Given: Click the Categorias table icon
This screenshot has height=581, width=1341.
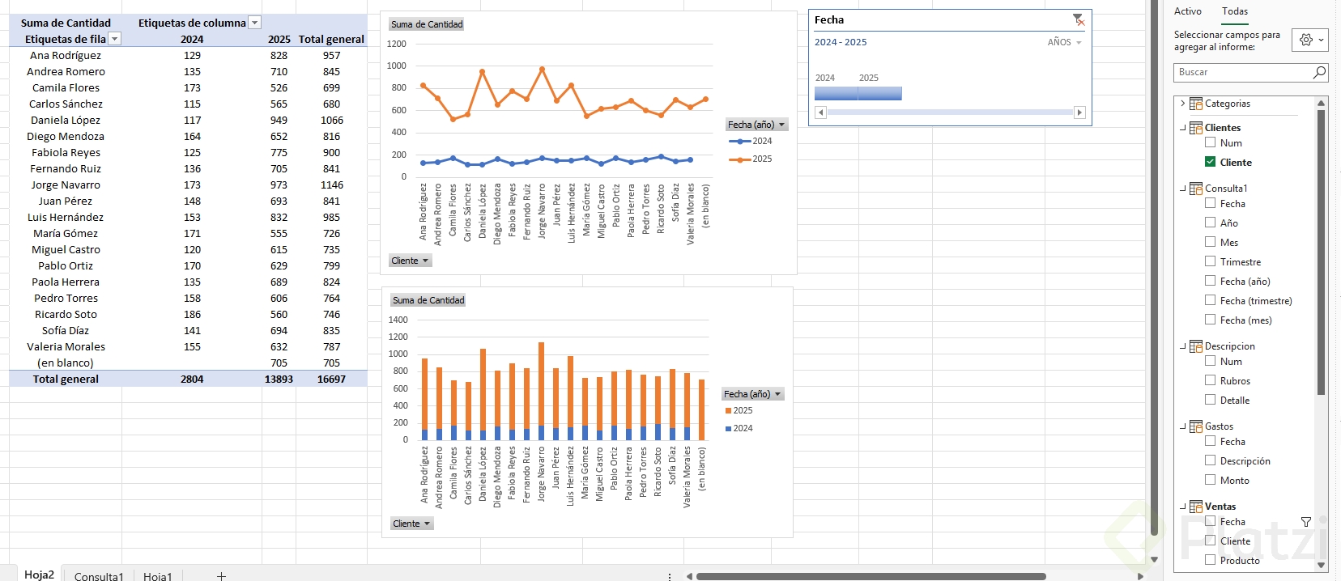Looking at the screenshot, I should coord(1196,104).
